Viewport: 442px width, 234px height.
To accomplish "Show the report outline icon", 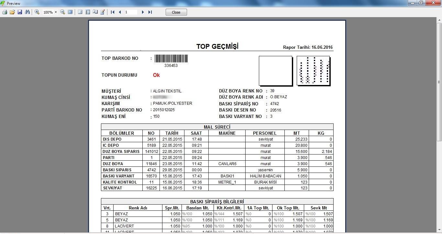I will coord(80,12).
